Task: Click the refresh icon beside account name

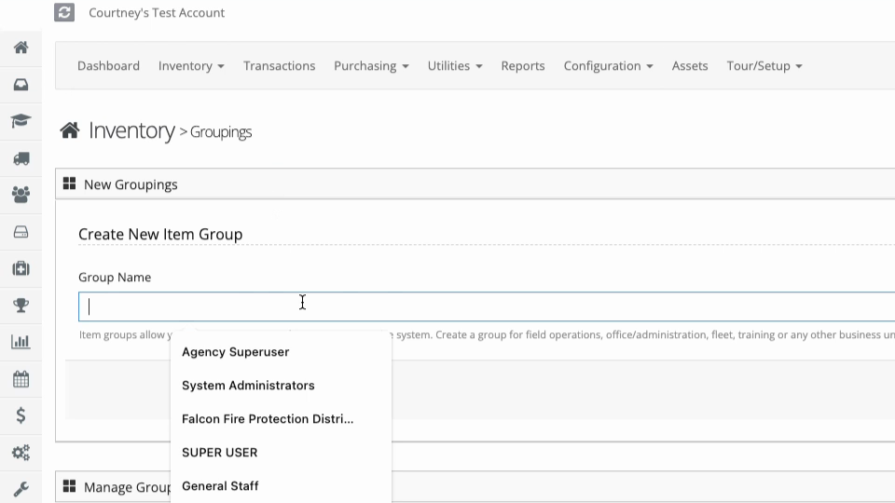Action: [x=64, y=12]
